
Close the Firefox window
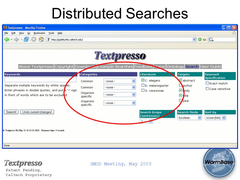click(234, 28)
